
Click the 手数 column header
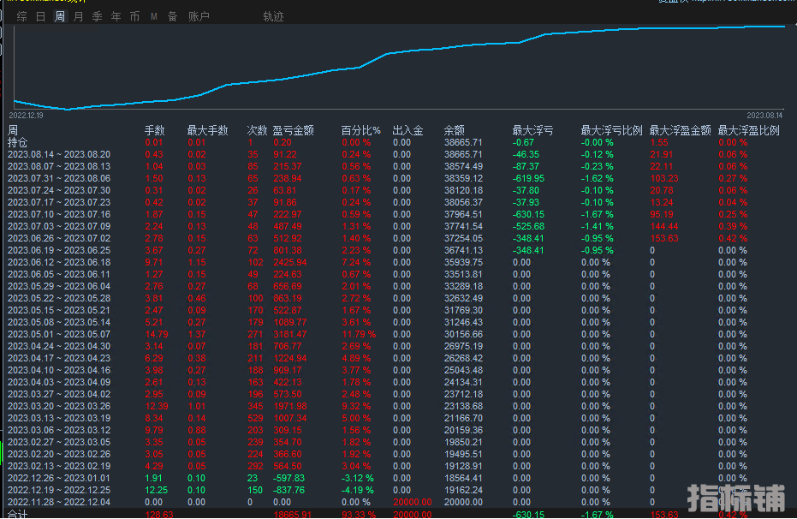pyautogui.click(x=154, y=131)
